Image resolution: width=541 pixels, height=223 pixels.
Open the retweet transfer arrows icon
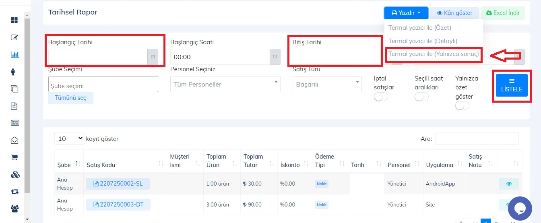tap(14, 192)
